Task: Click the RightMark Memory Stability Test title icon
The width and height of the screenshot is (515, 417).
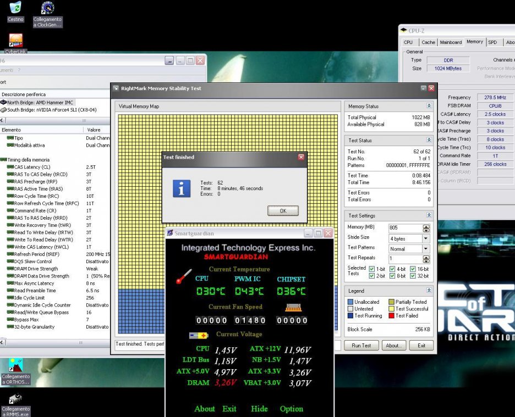Action: 116,88
